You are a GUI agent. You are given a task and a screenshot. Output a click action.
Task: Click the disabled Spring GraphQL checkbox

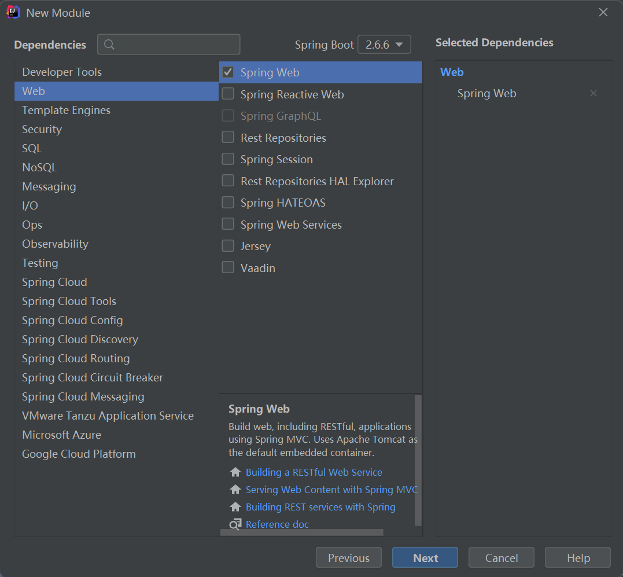coord(228,116)
